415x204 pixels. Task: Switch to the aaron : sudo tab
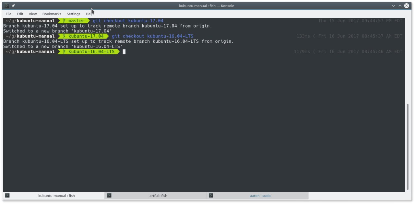tap(260, 196)
